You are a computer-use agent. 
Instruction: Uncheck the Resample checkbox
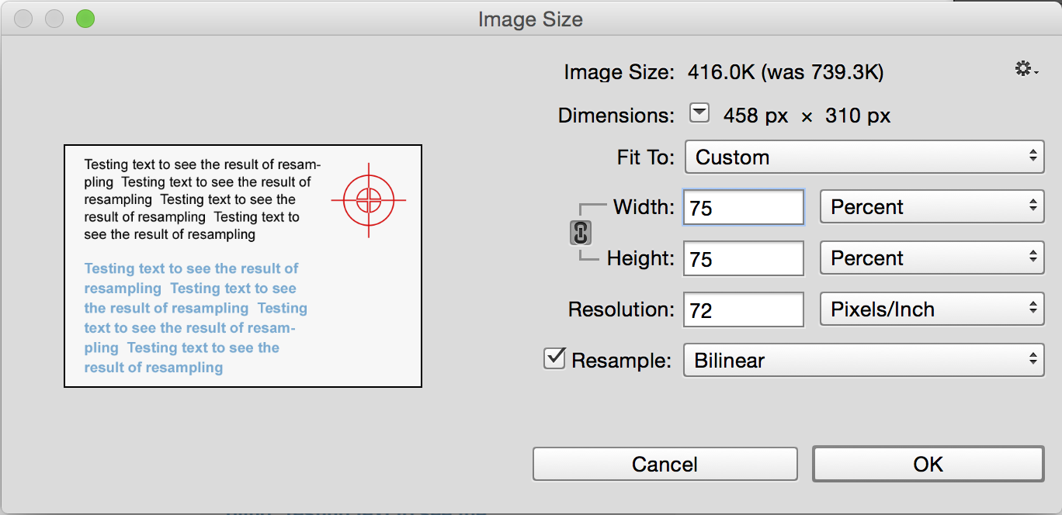[x=554, y=358]
